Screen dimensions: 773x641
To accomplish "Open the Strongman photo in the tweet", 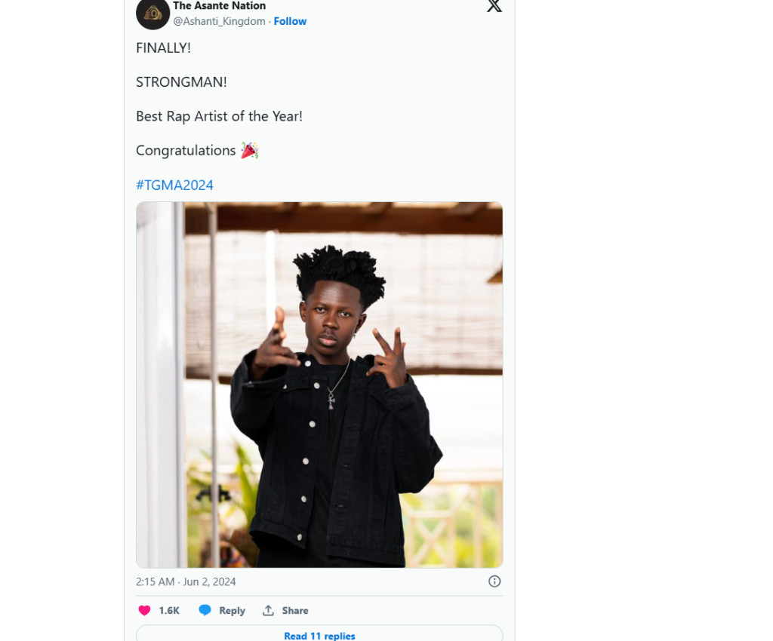I will (319, 385).
